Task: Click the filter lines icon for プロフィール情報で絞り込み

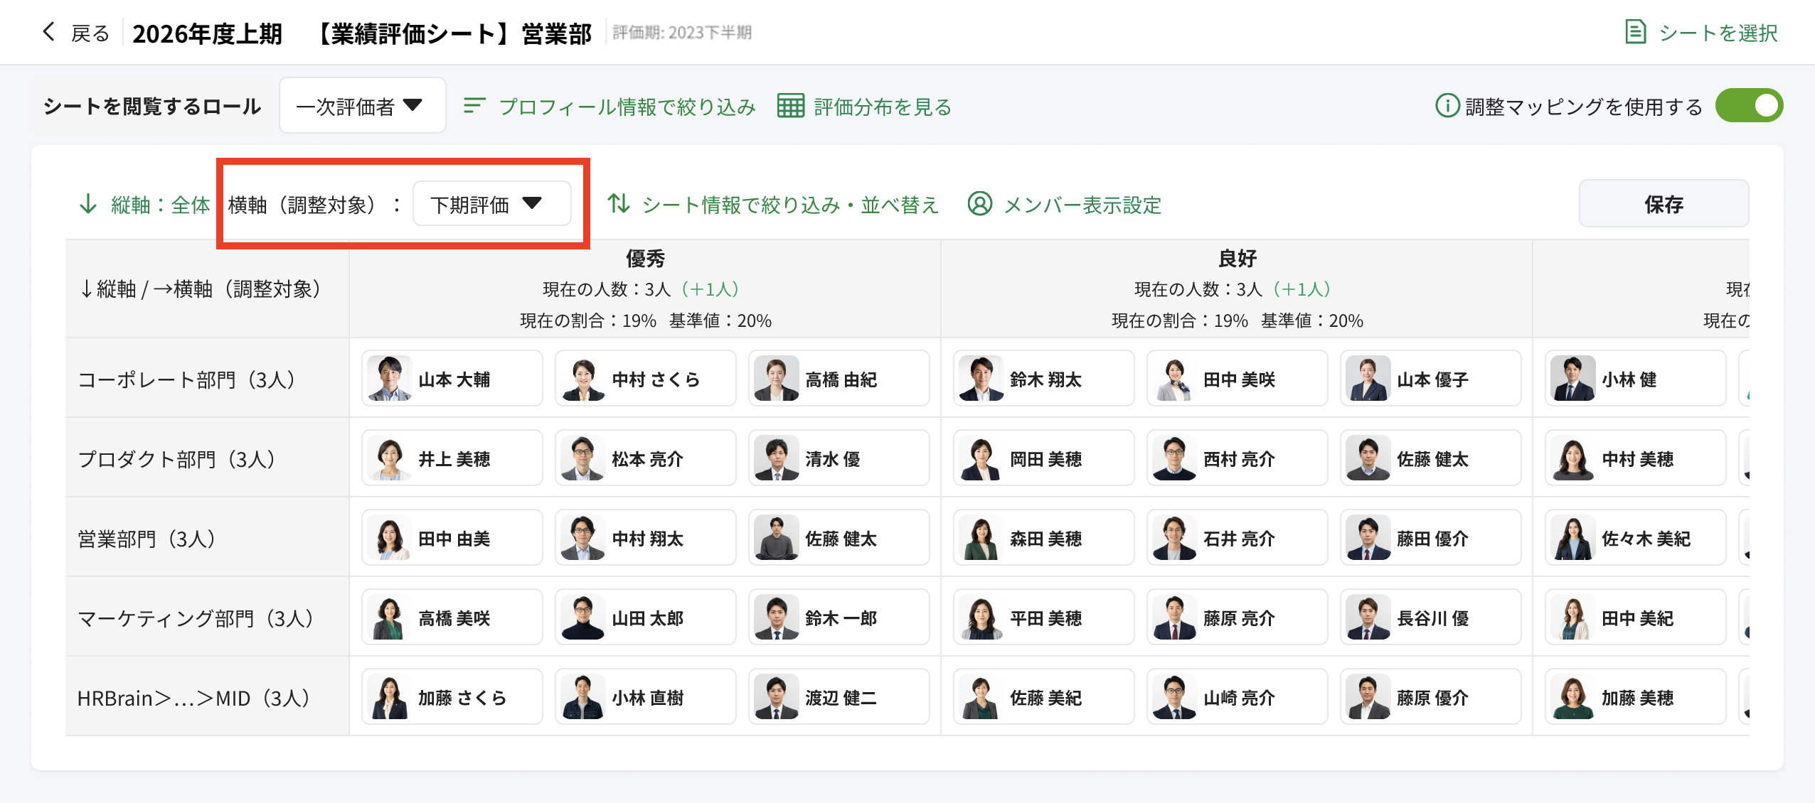Action: (474, 107)
